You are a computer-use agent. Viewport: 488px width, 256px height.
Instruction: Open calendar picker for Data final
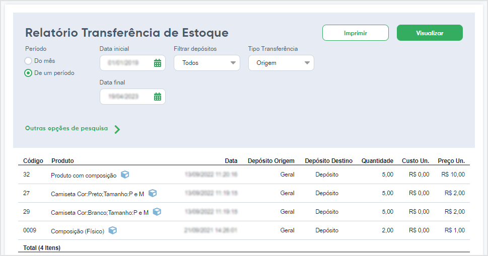(x=158, y=97)
